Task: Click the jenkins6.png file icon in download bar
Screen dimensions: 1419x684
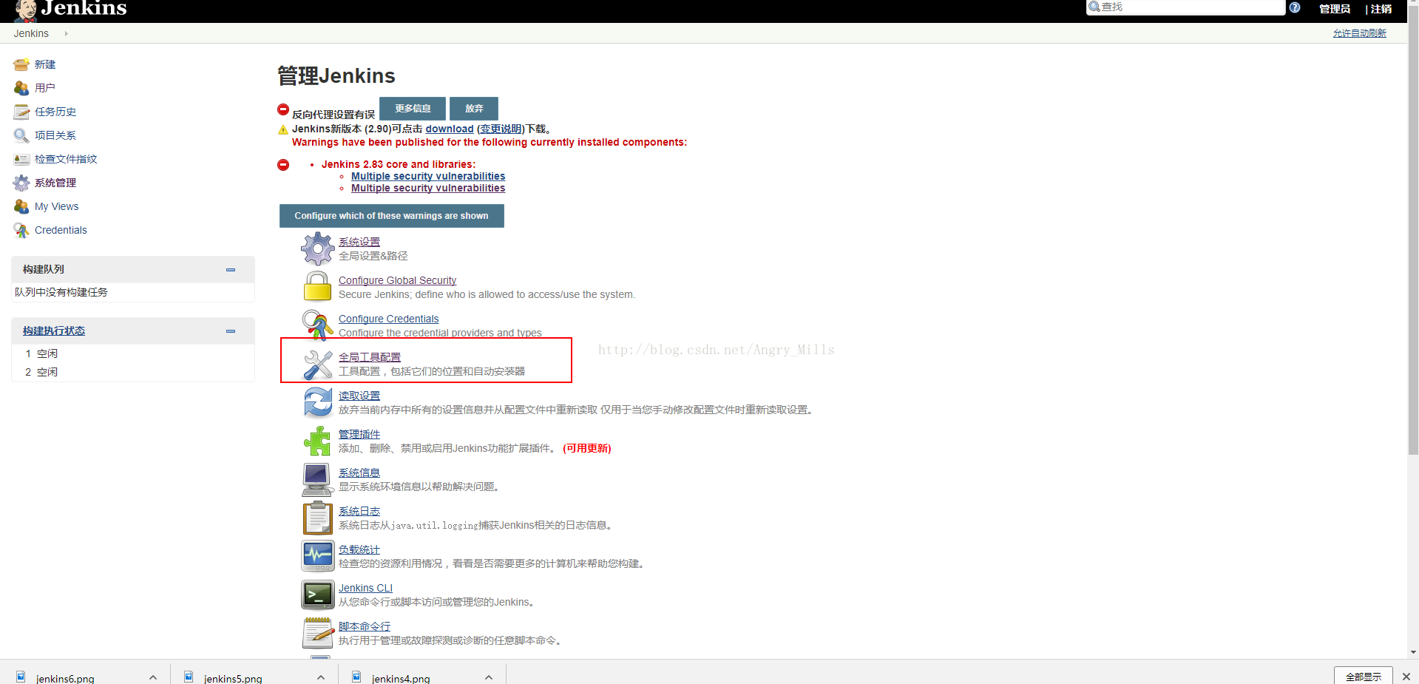Action: point(21,677)
